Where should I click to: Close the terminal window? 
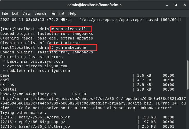tap(183, 5)
